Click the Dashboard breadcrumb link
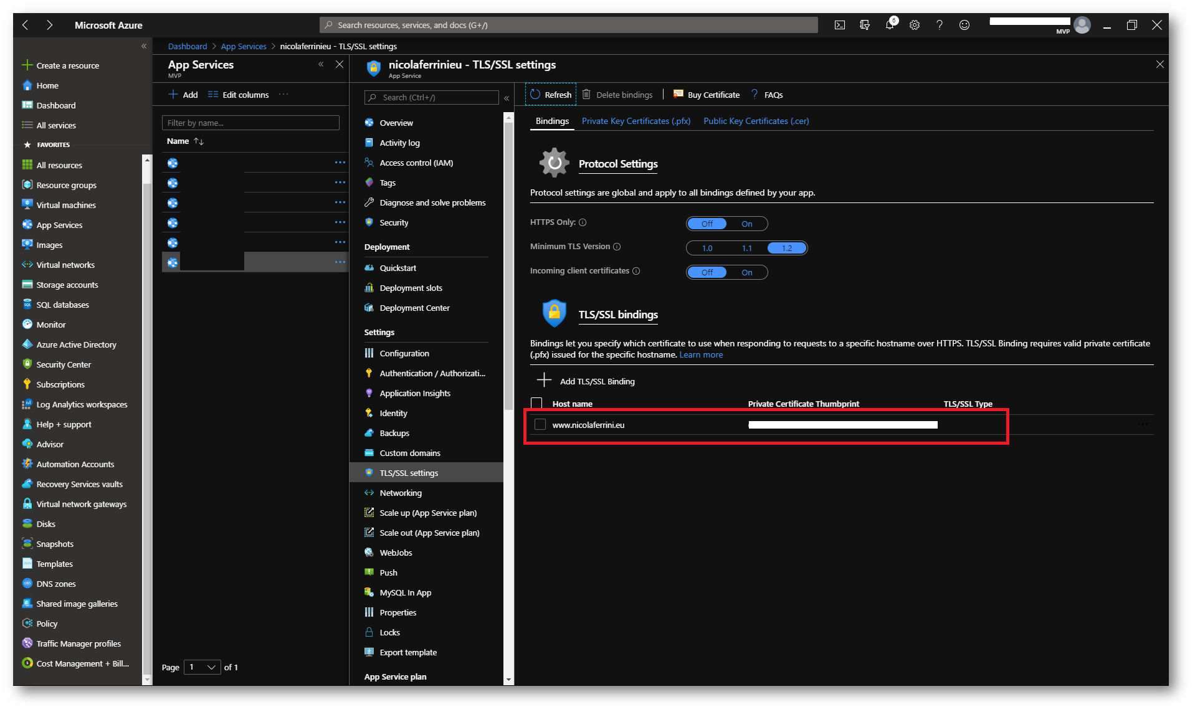Screen dimensions: 1195x712 (x=188, y=46)
